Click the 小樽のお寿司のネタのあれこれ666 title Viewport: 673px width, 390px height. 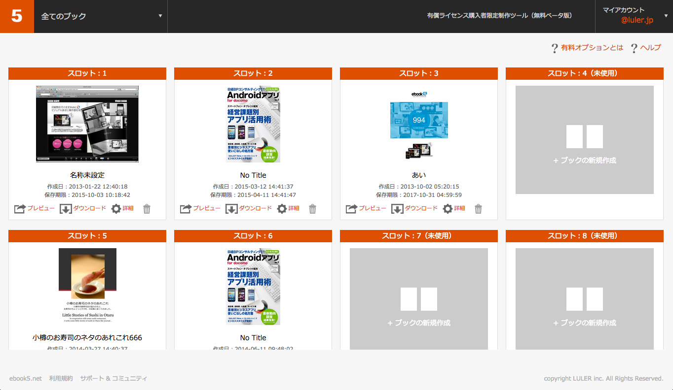pyautogui.click(x=87, y=338)
